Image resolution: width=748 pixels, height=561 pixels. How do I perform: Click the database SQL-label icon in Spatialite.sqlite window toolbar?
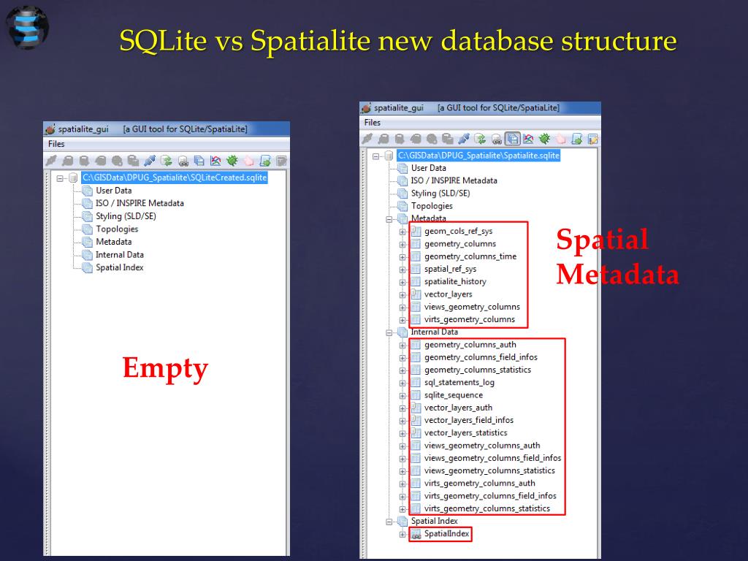[496, 139]
